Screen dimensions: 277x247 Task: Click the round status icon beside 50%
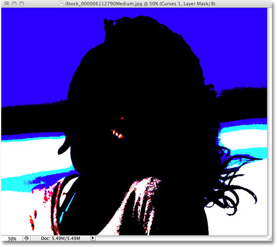27,238
